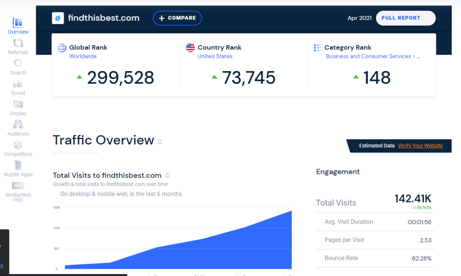Go to Mobile Apps section icon
This screenshot has height=276, width=461.
pos(18,165)
